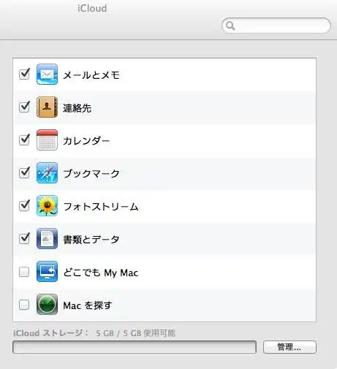Screen dimensions: 337x369
Task: Select the 書類とデータ label
Action: [91, 240]
